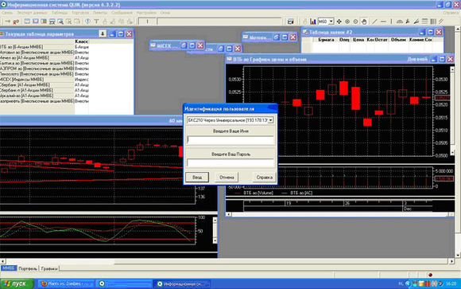Viewport: 461px width, 289px height.
Task: Open the chart timeframe M60 dropdown
Action: pos(331,21)
